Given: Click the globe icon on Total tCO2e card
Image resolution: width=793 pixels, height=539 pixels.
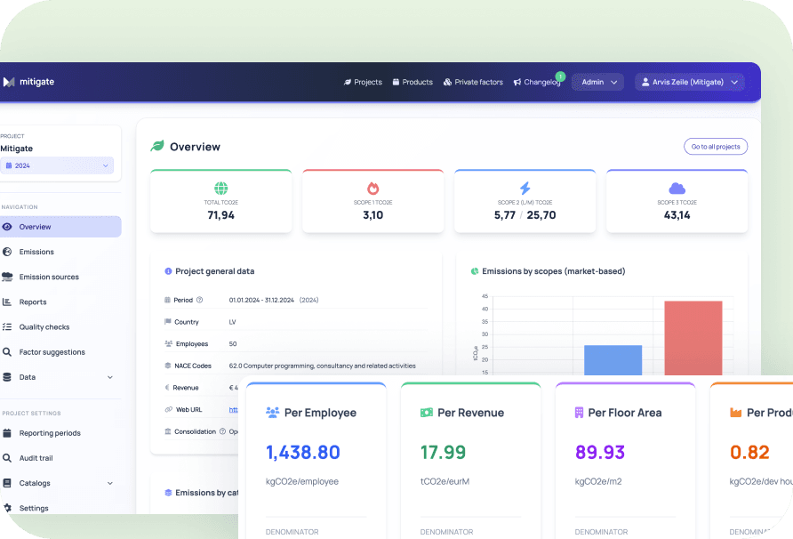Looking at the screenshot, I should pyautogui.click(x=220, y=188).
